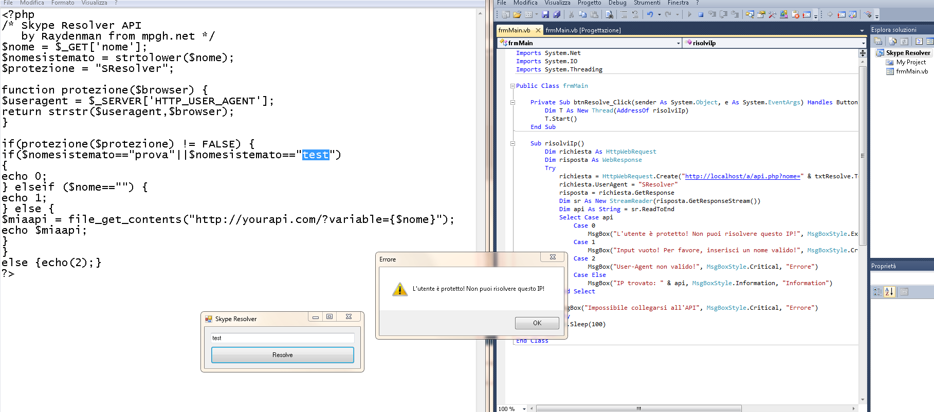
Task: Open the Strumenti menu
Action: [647, 3]
